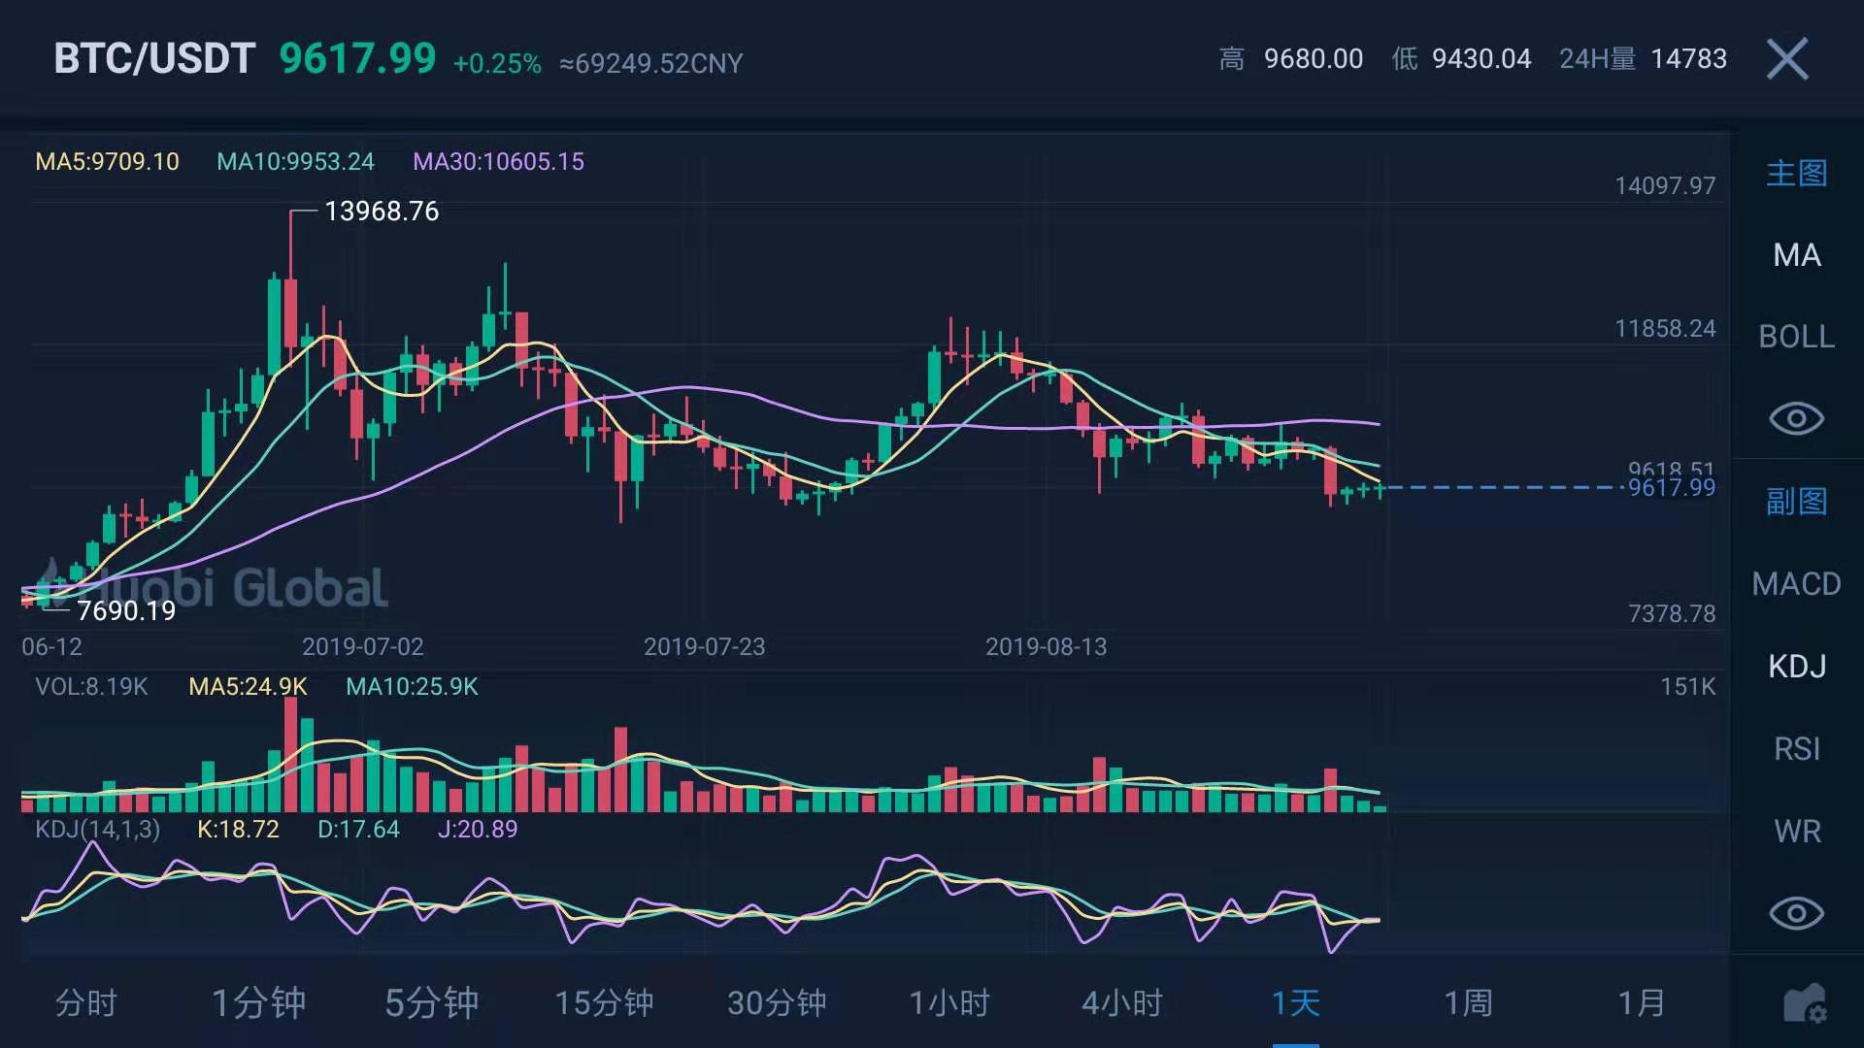Tap the 9617.99 current price line label
1864x1048 pixels.
pyautogui.click(x=1671, y=488)
